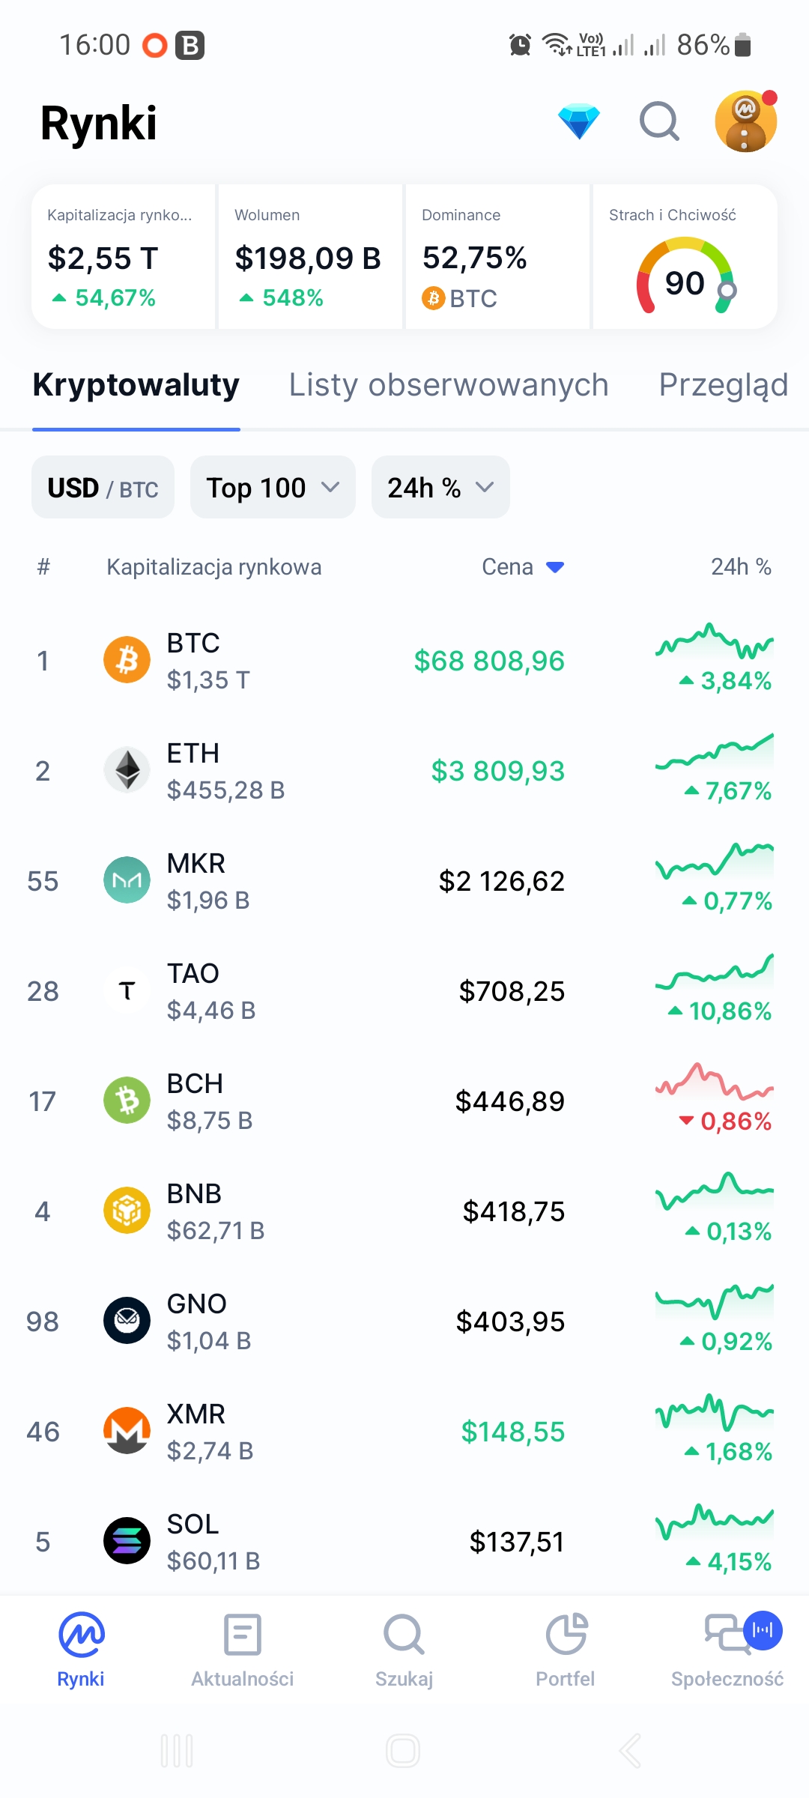Sort by the 24h % column header
This screenshot has height=1798, width=809.
(x=740, y=567)
